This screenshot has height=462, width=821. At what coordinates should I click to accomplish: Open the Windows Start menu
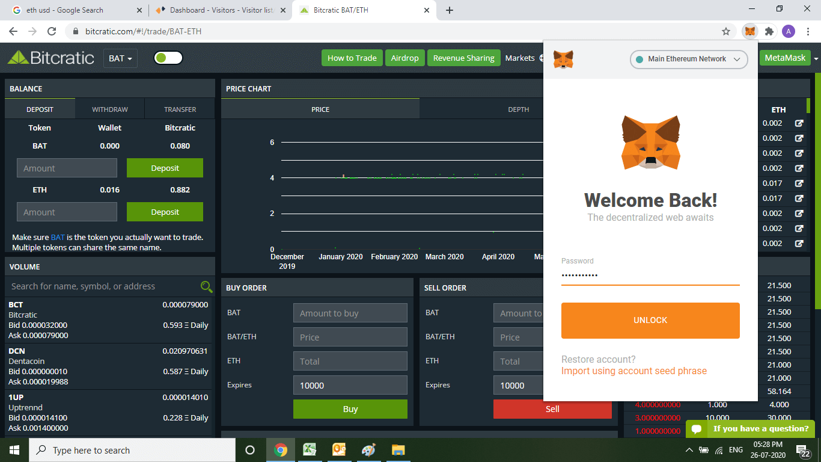point(14,450)
